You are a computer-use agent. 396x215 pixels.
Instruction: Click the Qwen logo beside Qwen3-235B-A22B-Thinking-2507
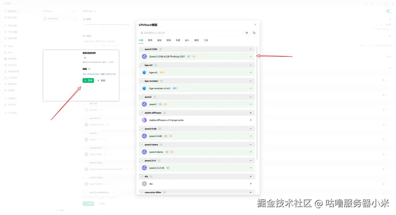click(144, 56)
